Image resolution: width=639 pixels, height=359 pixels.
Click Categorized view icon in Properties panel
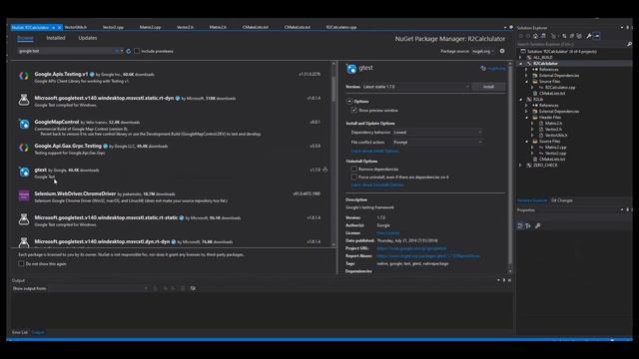point(520,226)
